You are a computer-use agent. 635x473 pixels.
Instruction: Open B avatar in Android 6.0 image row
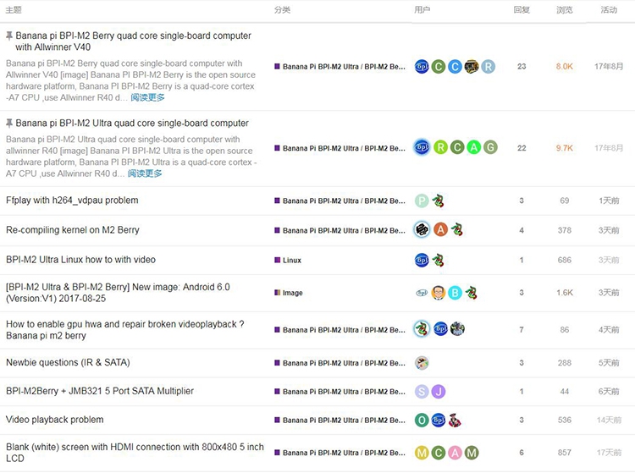(x=455, y=293)
